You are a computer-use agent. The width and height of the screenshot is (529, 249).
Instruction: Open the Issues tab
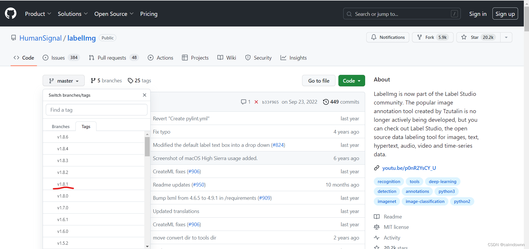61,58
